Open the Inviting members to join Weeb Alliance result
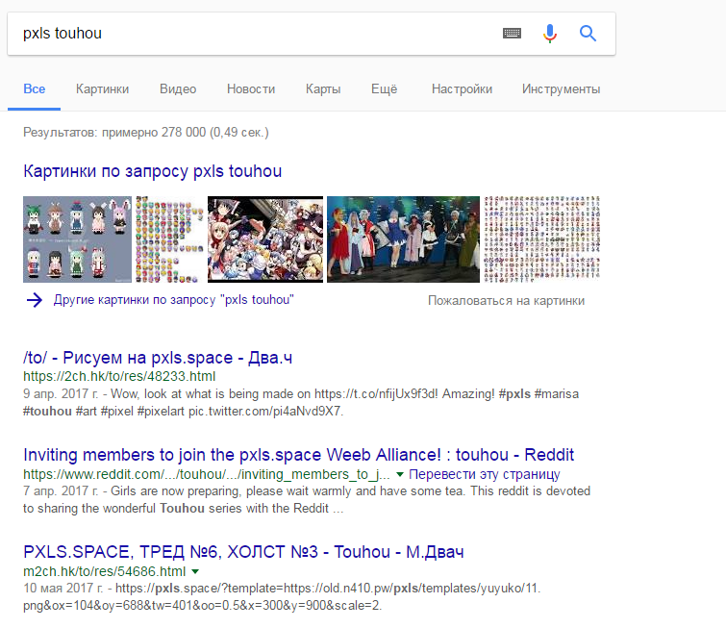726x628 pixels. pyautogui.click(x=299, y=455)
